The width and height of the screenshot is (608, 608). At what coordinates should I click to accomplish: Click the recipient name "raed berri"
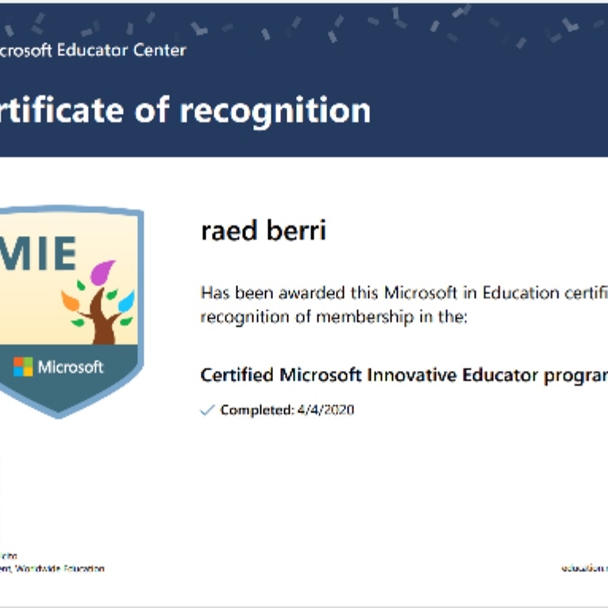(x=264, y=230)
